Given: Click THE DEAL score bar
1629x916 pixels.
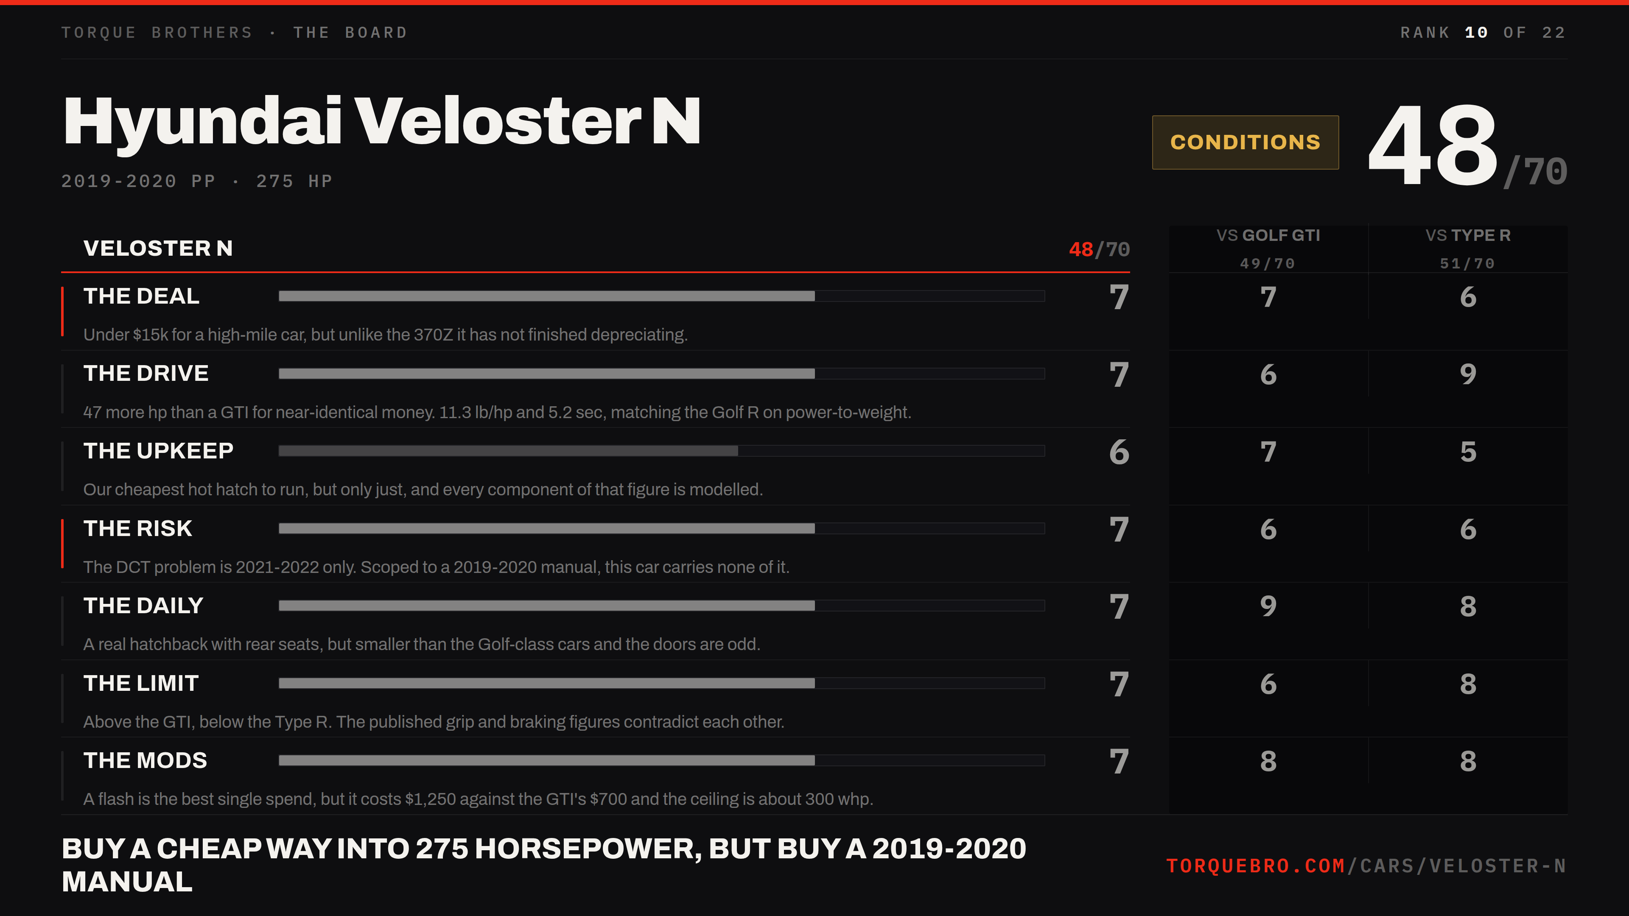Looking at the screenshot, I should tap(661, 296).
